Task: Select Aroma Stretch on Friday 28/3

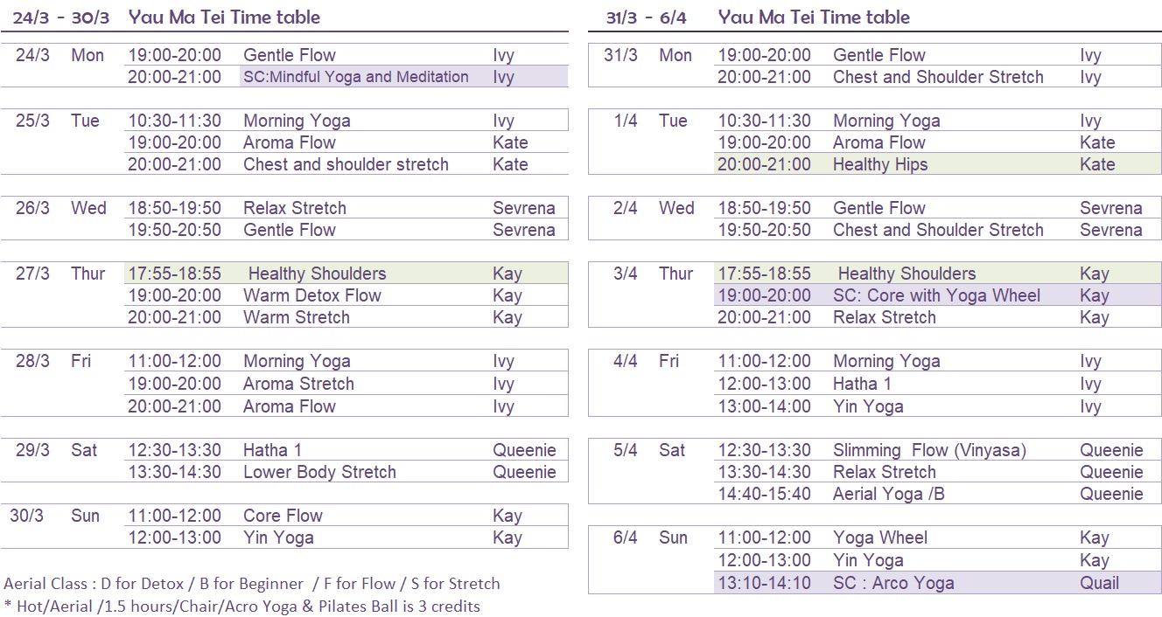Action: 298,384
